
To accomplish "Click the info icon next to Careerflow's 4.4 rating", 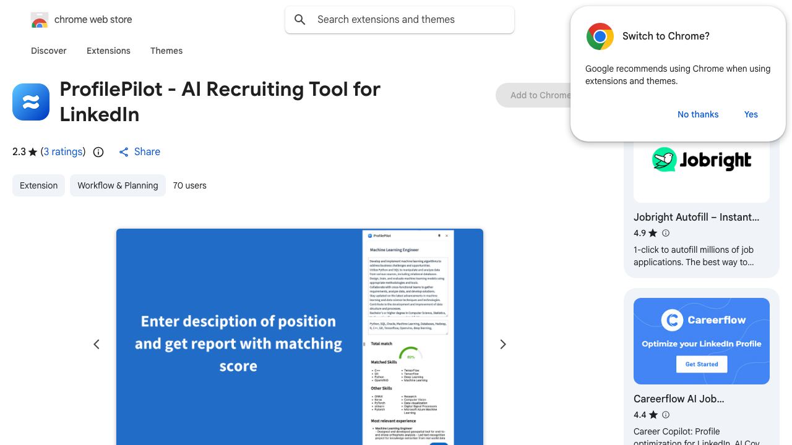I will click(666, 415).
